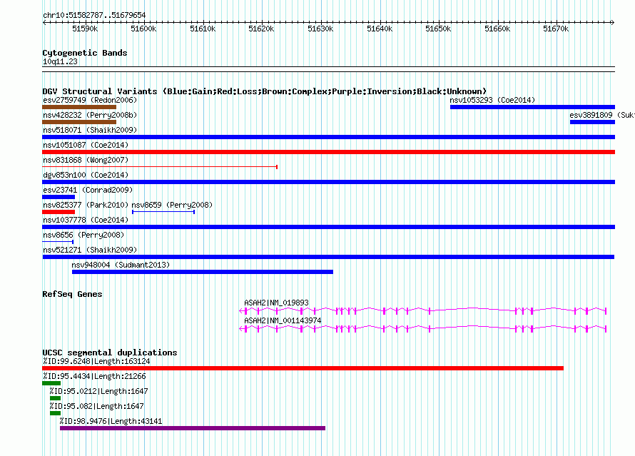Select the thin red nsv831868 loss line
635x456 pixels.
pos(160,167)
